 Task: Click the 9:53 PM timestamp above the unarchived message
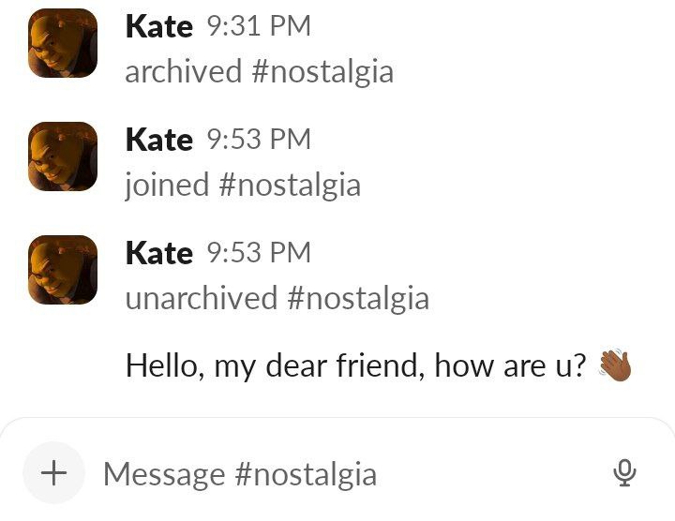pyautogui.click(x=259, y=252)
